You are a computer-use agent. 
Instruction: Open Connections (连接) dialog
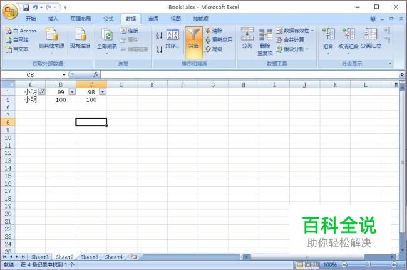coord(129,31)
